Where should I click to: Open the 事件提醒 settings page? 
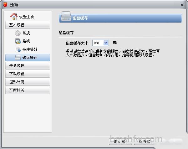[30, 49]
